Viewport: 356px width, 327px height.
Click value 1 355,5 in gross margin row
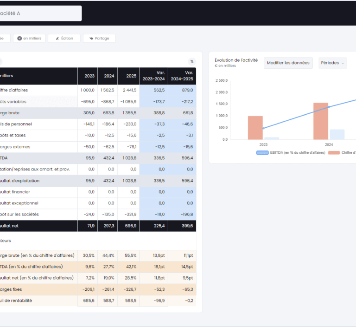pos(129,113)
